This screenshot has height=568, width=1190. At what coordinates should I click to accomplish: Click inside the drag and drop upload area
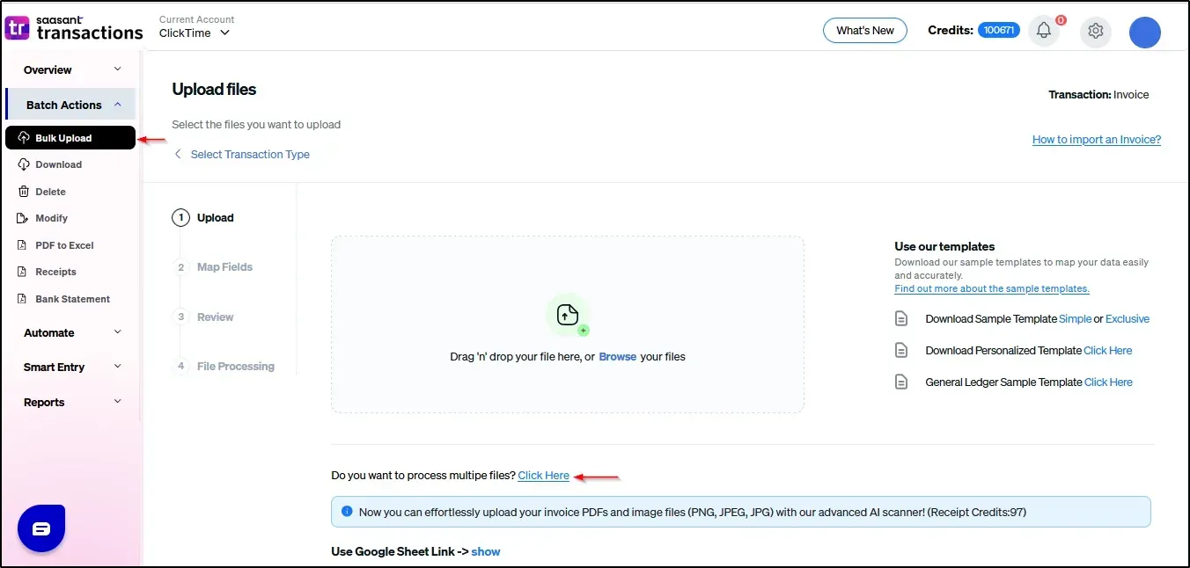(568, 324)
